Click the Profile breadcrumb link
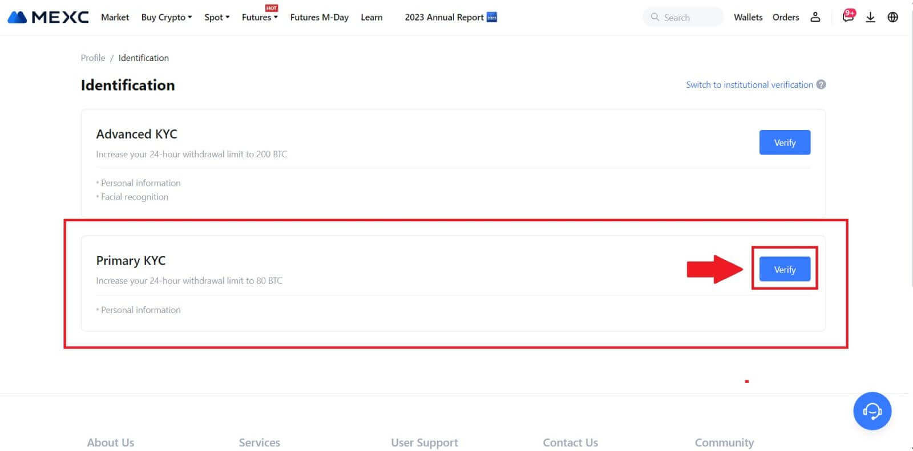The height and width of the screenshot is (451, 913). click(93, 58)
